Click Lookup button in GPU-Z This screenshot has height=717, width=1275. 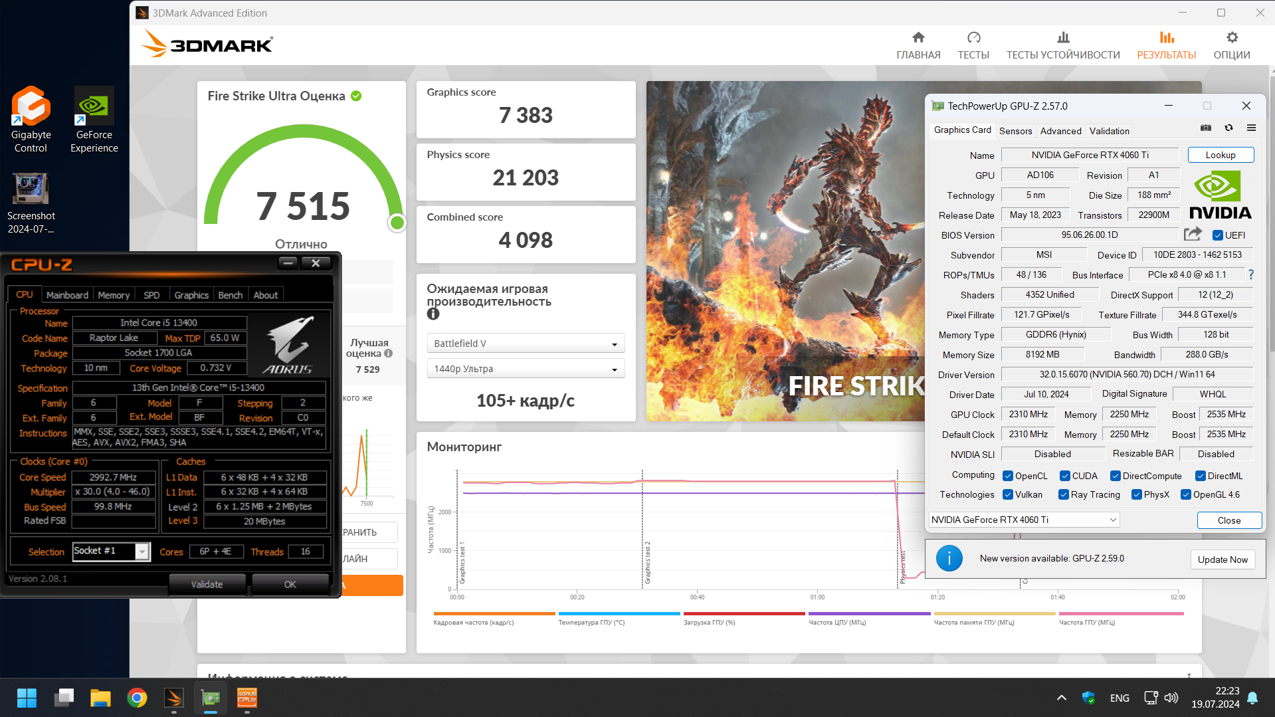click(x=1221, y=155)
